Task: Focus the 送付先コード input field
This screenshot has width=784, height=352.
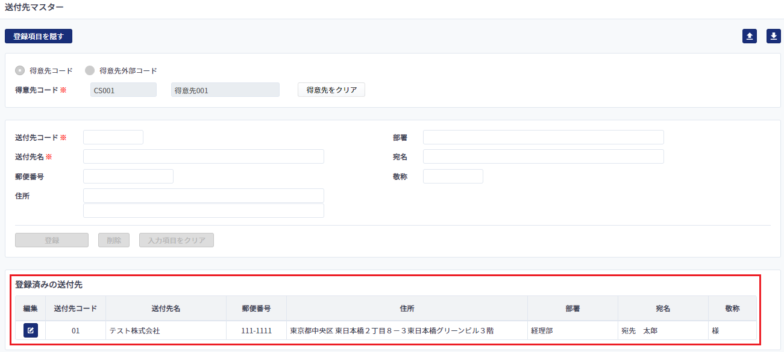Action: coord(113,137)
